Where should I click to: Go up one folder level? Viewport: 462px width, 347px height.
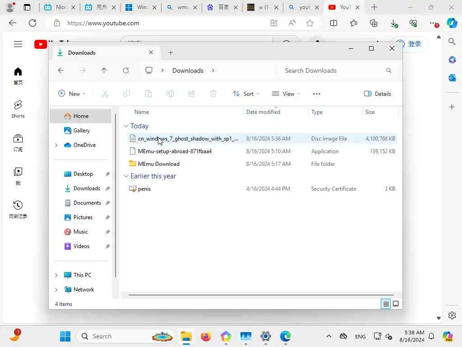coord(104,70)
